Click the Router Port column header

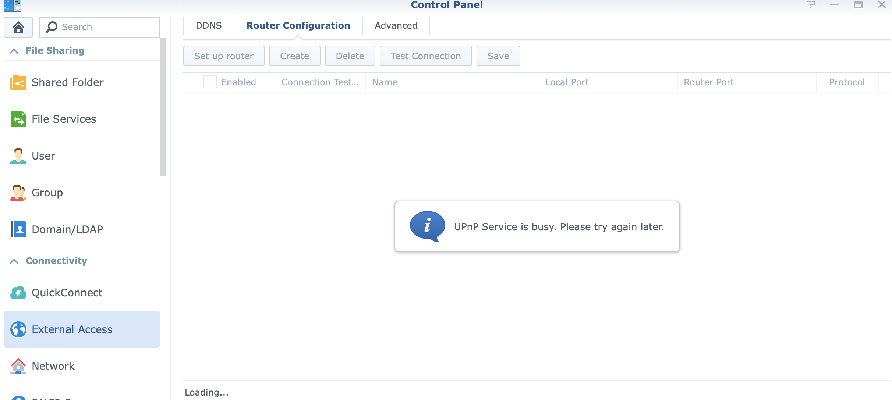[x=747, y=82]
